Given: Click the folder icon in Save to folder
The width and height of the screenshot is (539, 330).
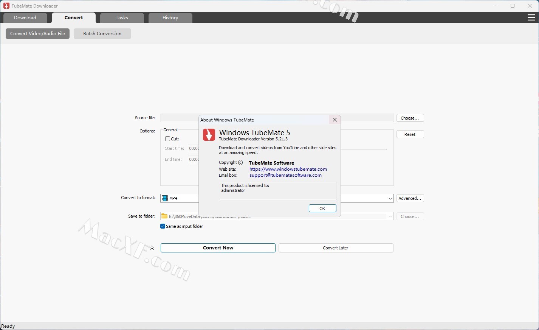Looking at the screenshot, I should (x=164, y=216).
